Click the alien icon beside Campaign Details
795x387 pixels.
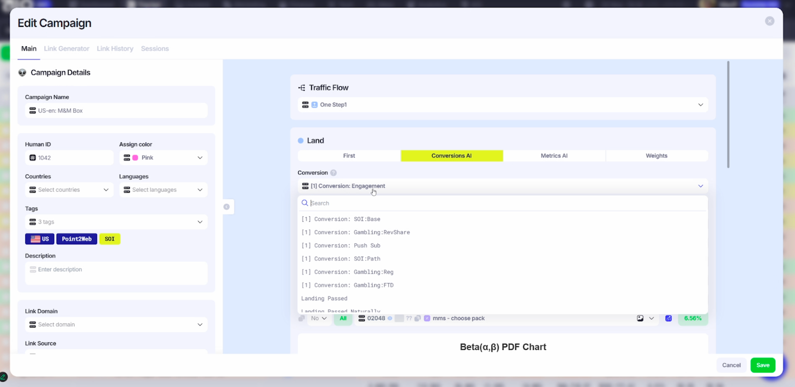(x=22, y=72)
